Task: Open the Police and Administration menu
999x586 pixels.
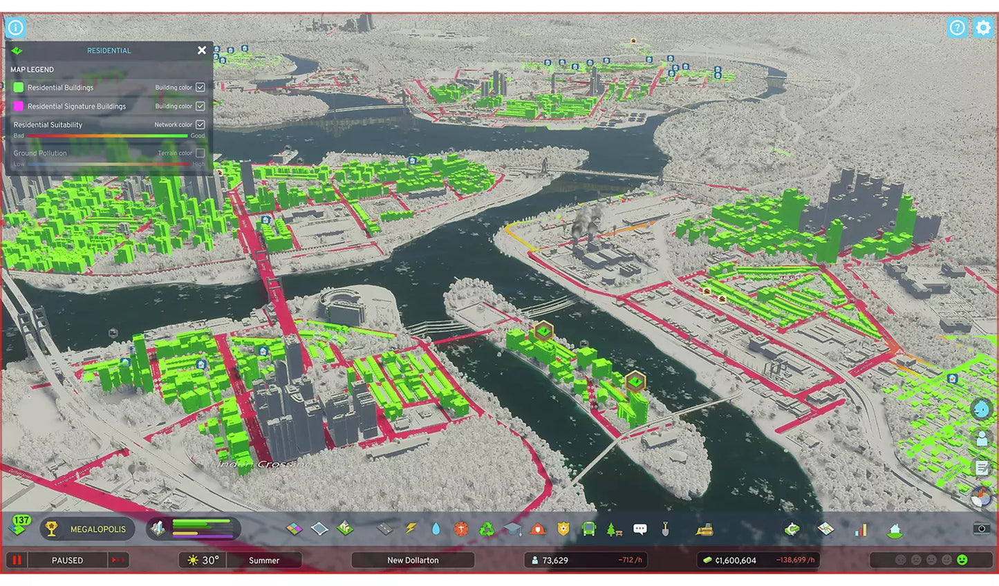Action: point(563,529)
